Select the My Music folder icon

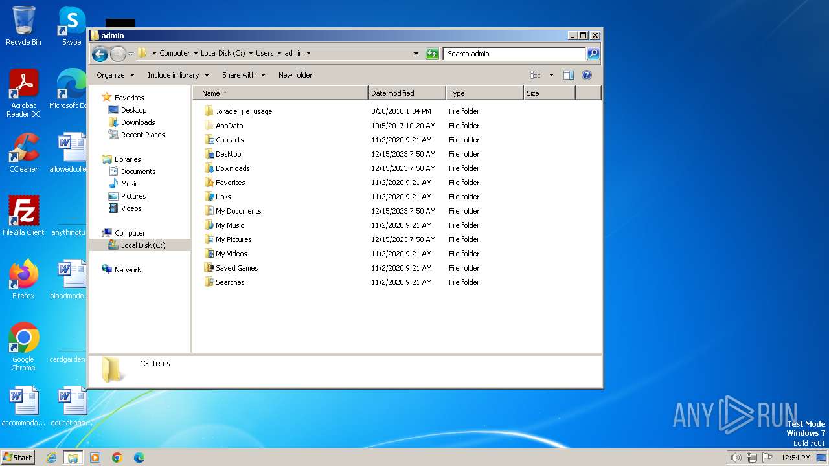click(x=209, y=225)
